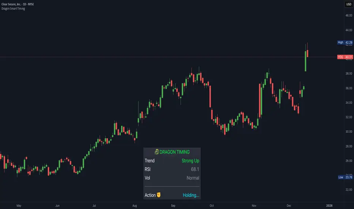Click the Trend row label in table
The height and width of the screenshot is (209, 354).
[150, 161]
